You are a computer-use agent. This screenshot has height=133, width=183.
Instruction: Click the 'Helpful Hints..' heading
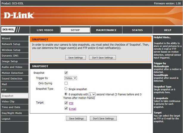tap(162, 38)
